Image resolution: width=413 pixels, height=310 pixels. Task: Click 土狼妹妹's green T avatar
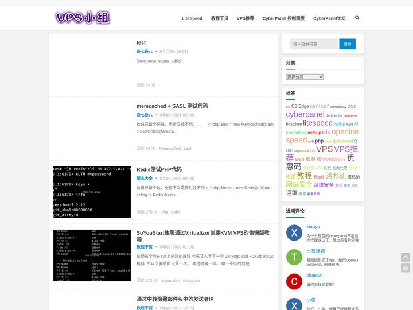294,257
